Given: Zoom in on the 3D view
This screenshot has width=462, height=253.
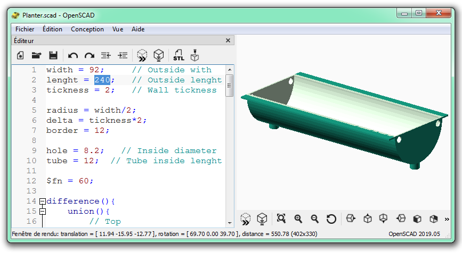Looking at the screenshot, I should (x=298, y=218).
